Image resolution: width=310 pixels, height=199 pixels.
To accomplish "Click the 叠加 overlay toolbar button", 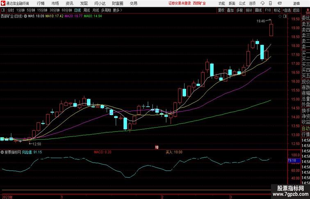I will coord(230,10).
